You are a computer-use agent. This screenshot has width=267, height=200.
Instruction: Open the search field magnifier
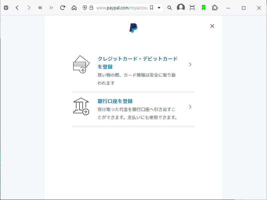point(170,8)
